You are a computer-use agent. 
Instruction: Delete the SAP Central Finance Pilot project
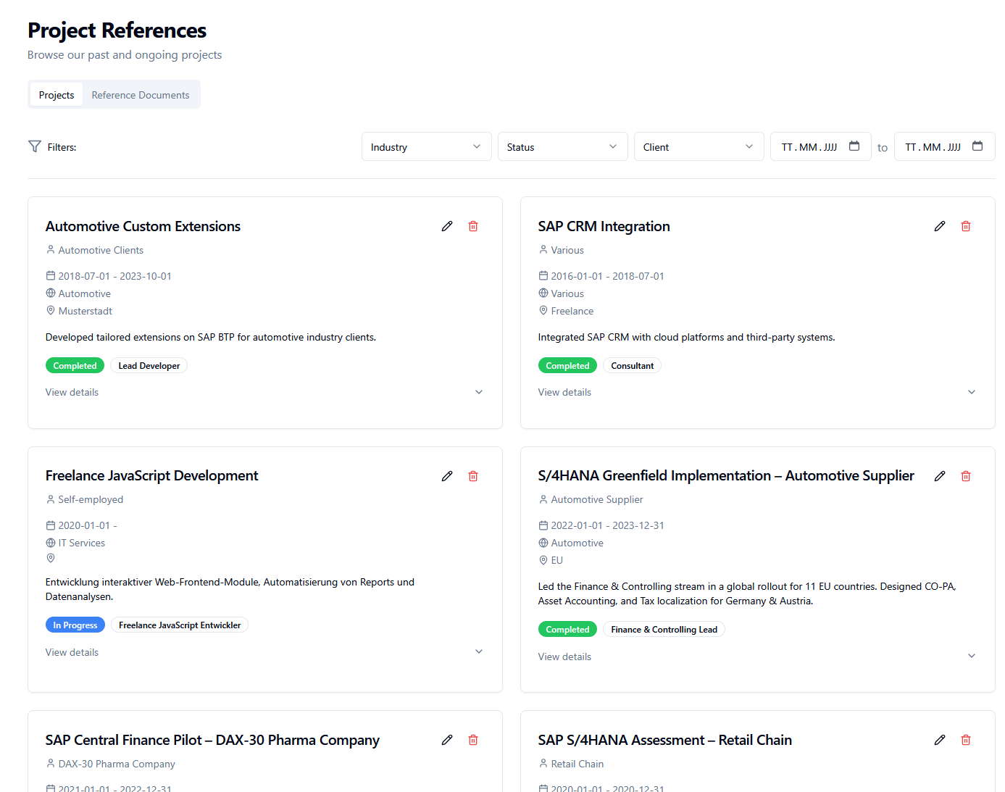[473, 740]
